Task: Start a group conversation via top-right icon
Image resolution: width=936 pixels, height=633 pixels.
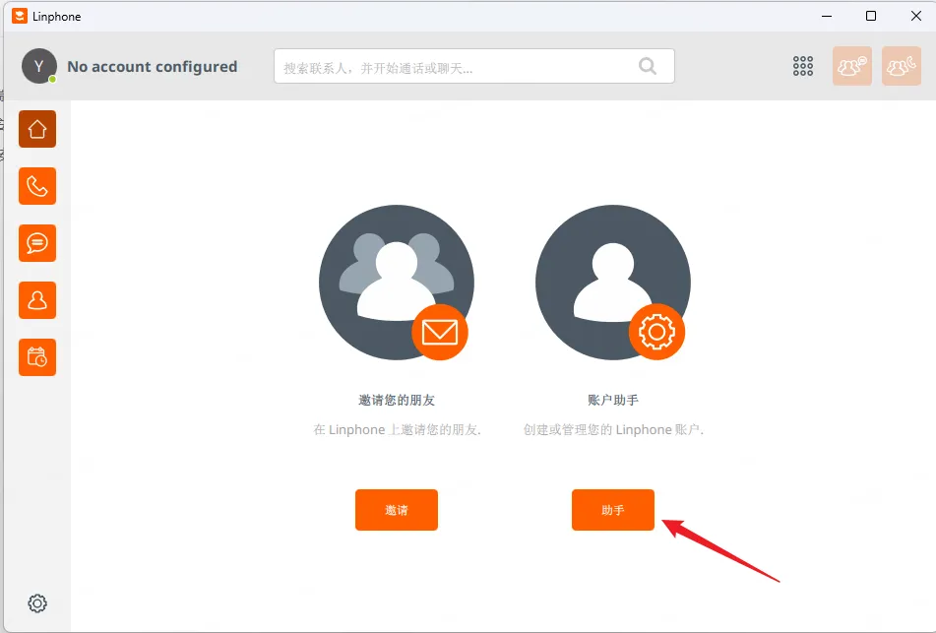Action: (851, 66)
